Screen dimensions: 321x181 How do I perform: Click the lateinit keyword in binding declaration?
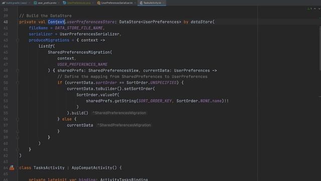point(57,179)
